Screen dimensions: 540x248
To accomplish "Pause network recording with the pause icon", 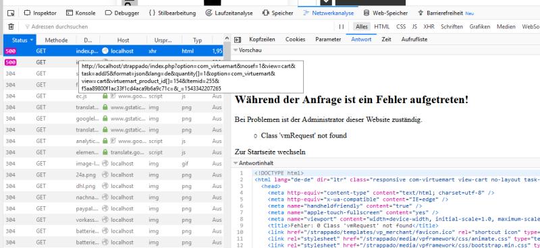I will pyautogui.click(x=342, y=26).
